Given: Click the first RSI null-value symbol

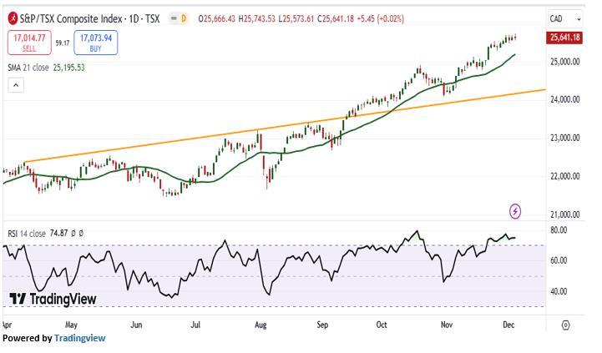Looking at the screenshot, I should pyautogui.click(x=73, y=234).
